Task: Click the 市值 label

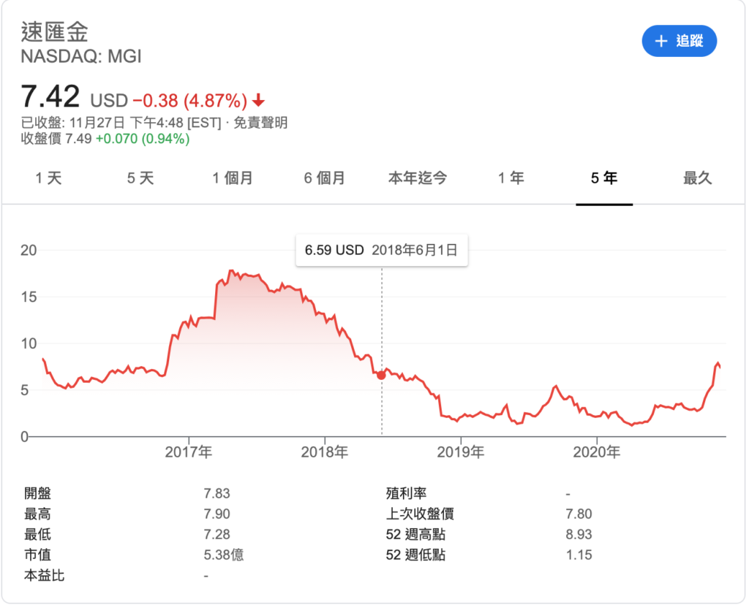Action: (37, 555)
